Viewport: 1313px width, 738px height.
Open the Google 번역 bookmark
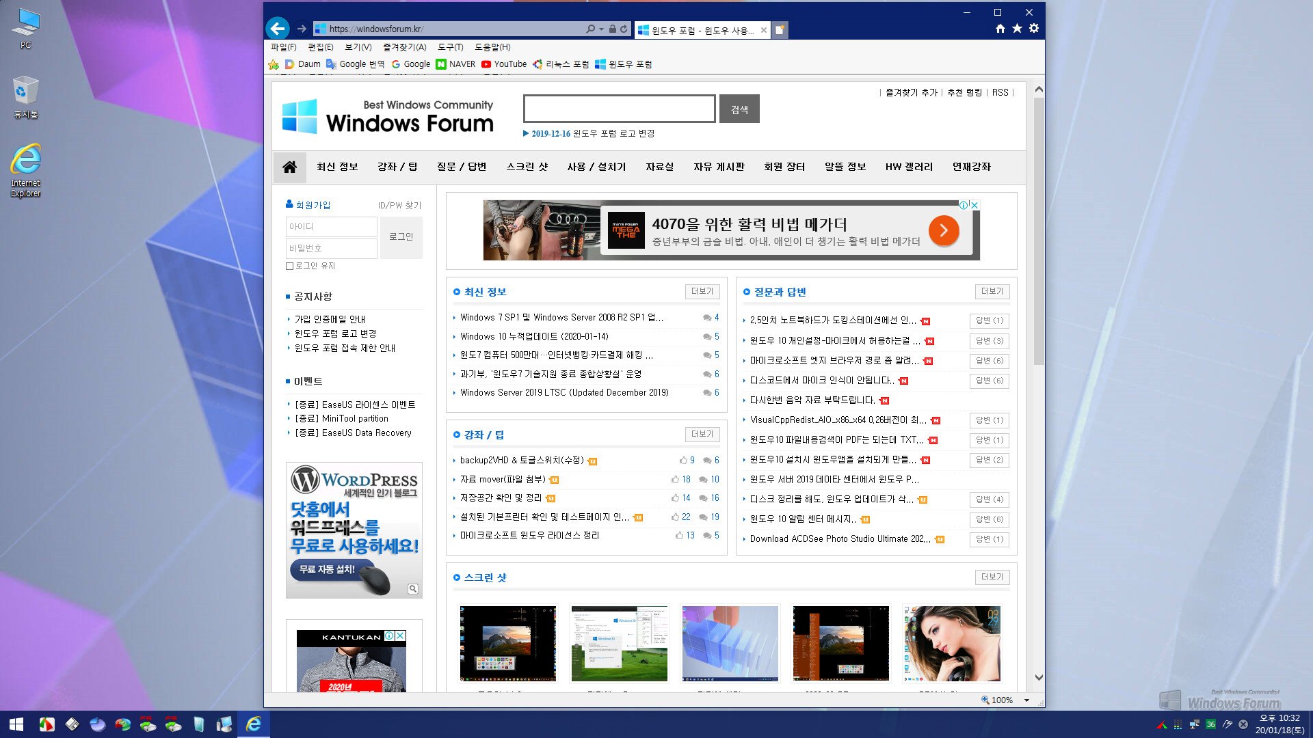[355, 64]
